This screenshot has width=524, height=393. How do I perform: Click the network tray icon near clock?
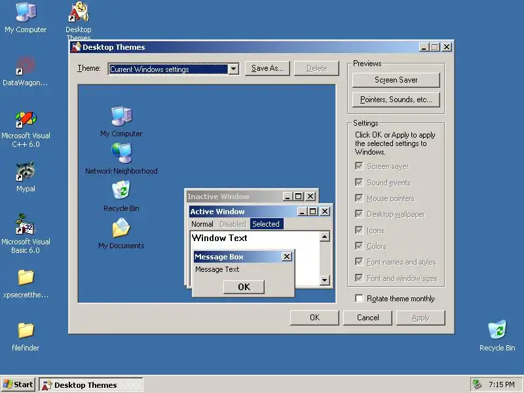(x=477, y=384)
